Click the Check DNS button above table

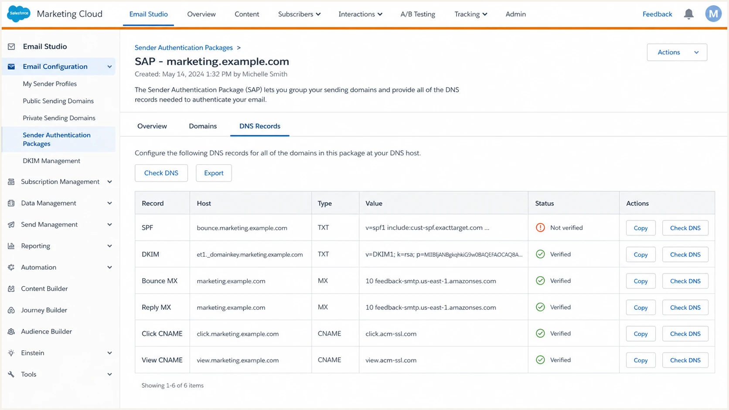[161, 173]
